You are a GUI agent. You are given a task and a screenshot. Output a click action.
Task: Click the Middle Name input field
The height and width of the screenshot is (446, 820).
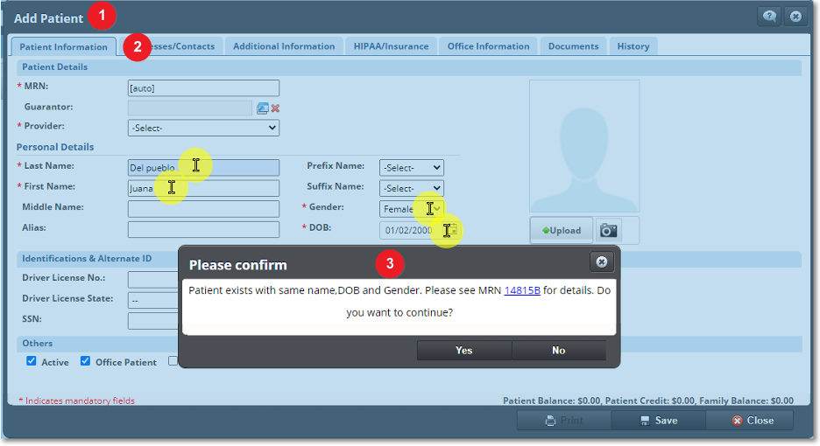tap(203, 209)
